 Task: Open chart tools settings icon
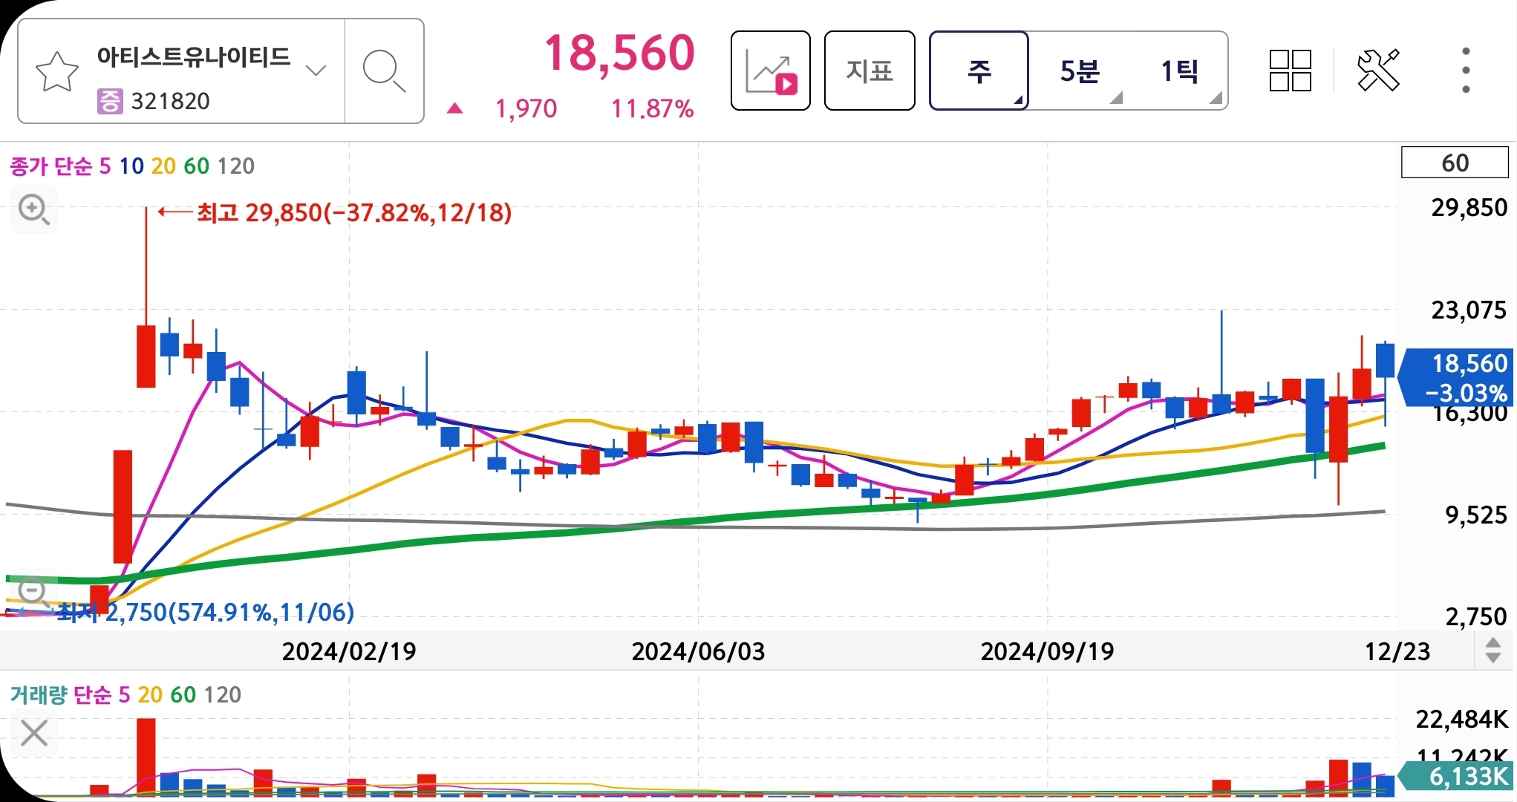coord(1378,71)
